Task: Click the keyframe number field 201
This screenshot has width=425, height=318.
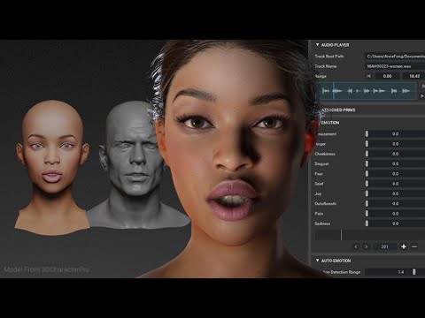Action: point(384,246)
